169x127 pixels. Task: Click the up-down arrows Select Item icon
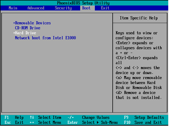coord(32,117)
